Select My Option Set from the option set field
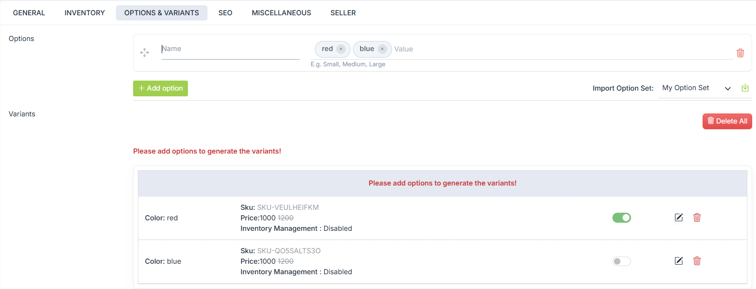The image size is (756, 289). click(685, 88)
